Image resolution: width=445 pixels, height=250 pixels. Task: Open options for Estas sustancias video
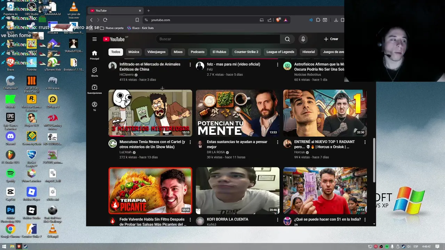(277, 142)
